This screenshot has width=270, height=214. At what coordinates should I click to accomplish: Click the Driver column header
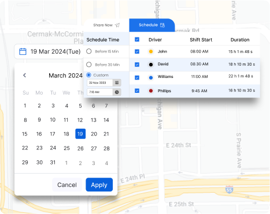(x=155, y=40)
